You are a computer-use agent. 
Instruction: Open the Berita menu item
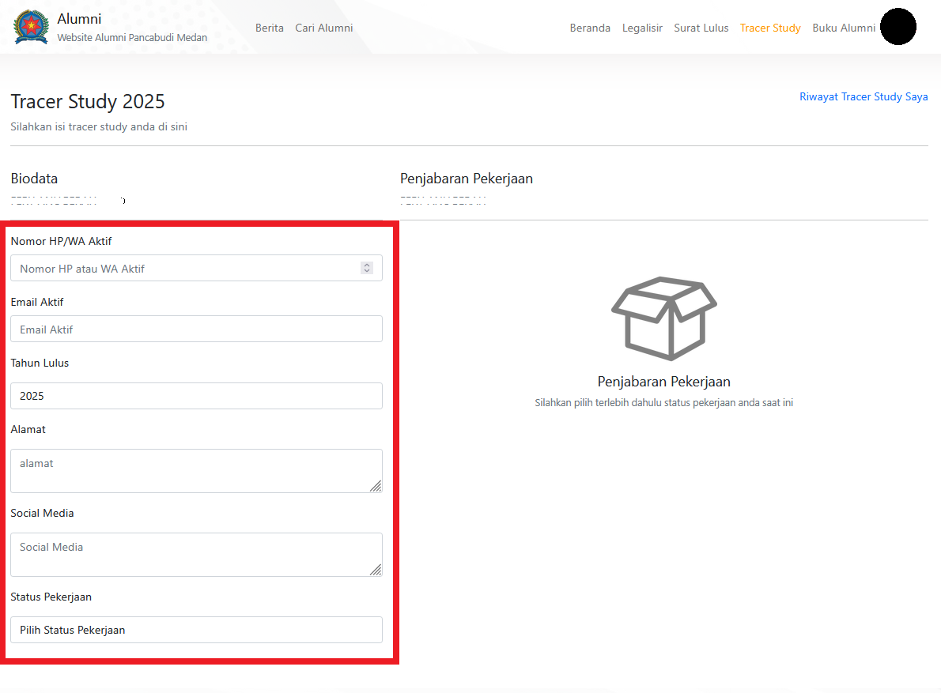point(270,28)
